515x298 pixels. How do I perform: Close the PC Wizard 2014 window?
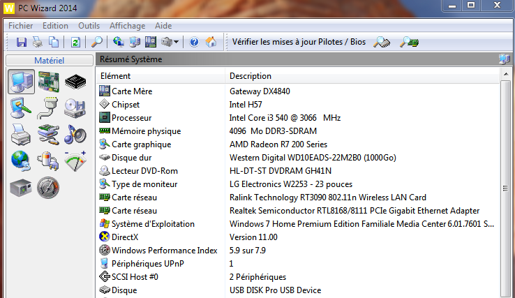pos(498,6)
